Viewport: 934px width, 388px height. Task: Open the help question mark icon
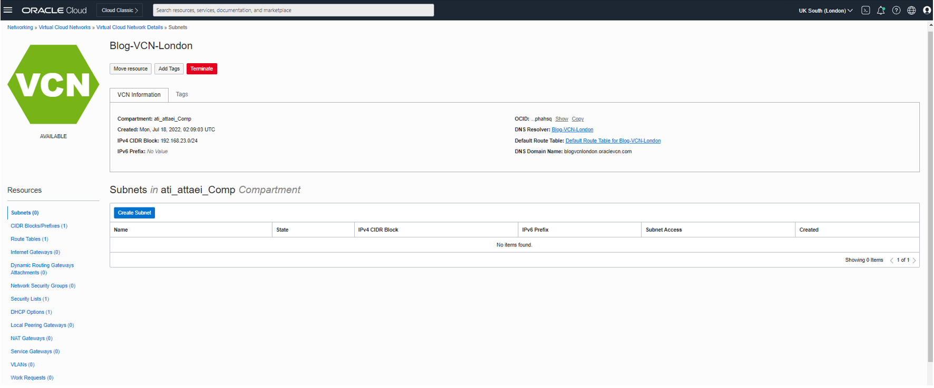point(896,11)
